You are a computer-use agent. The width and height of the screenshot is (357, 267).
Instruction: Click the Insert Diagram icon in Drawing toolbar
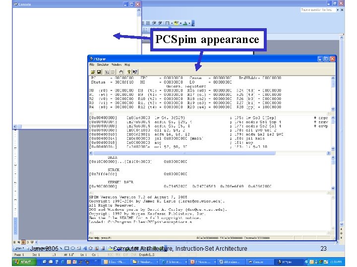pos(90,248)
